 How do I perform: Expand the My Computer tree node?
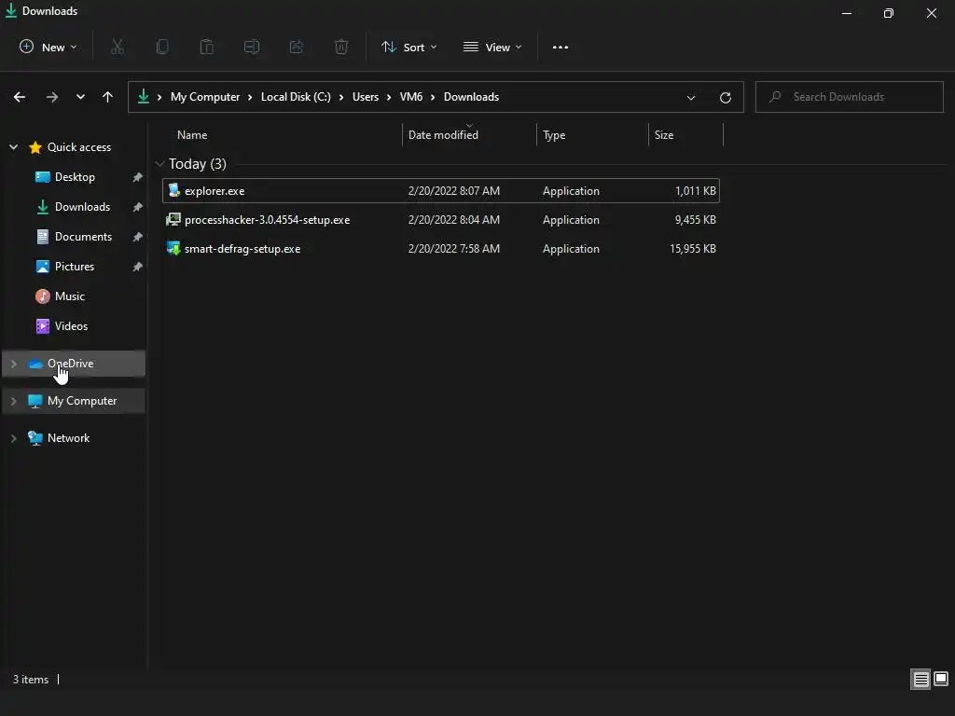click(13, 401)
